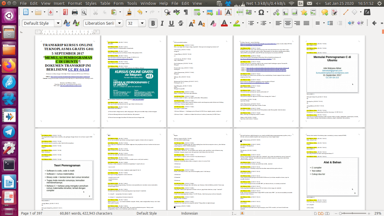
Task: Open the Format menu
Action: point(75,3)
